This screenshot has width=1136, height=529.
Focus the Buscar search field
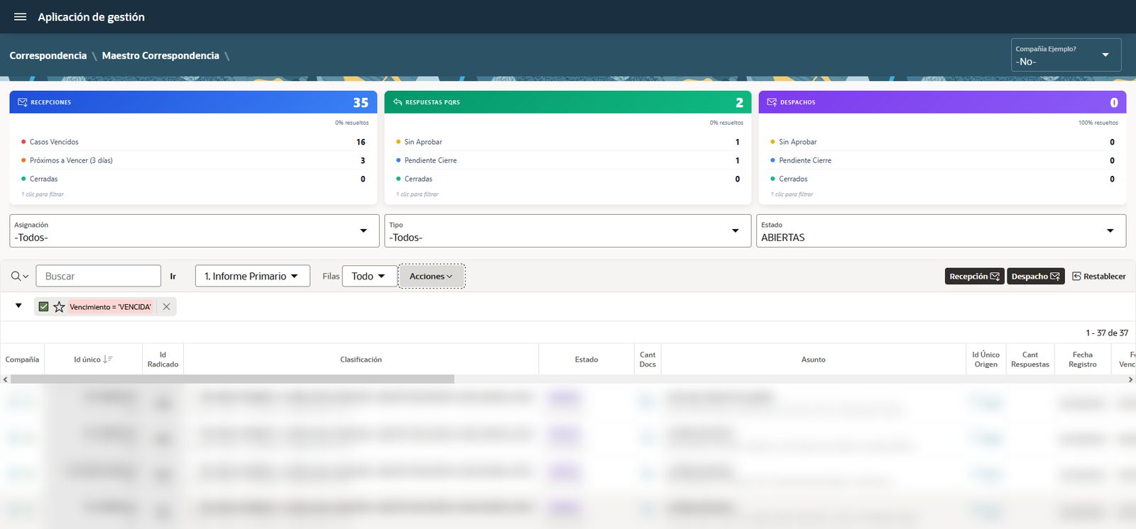[98, 277]
